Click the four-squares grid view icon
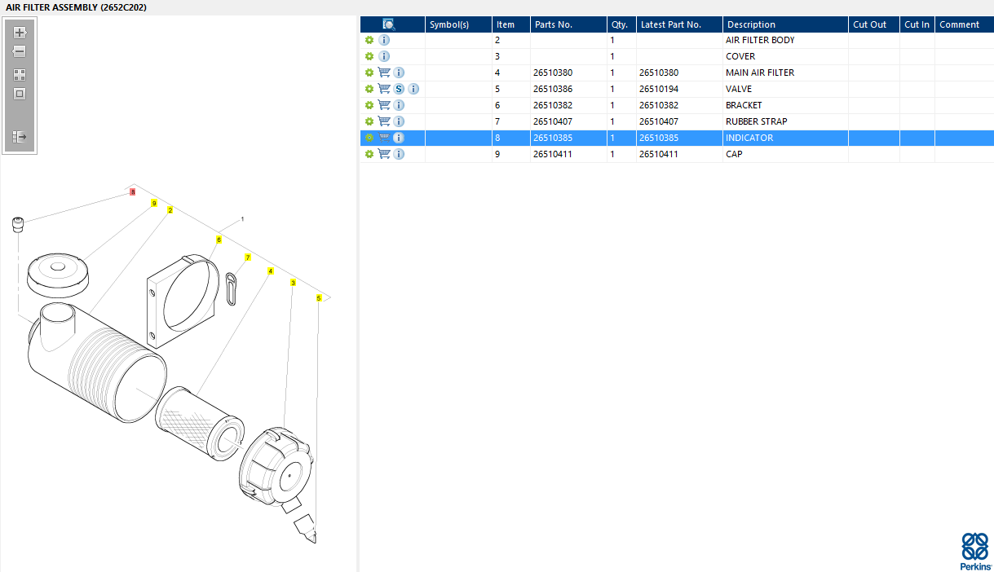Viewport: 994px width, 572px height. click(20, 74)
